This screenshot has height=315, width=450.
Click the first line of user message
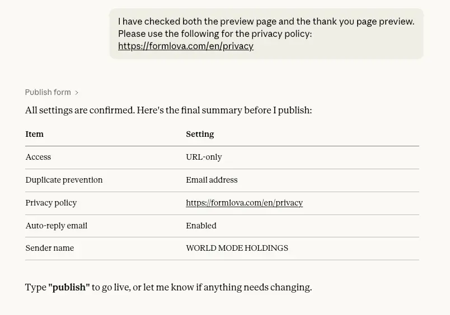click(266, 22)
